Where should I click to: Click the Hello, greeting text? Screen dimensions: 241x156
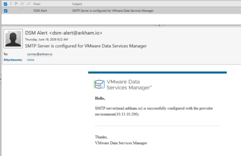click(x=100, y=98)
